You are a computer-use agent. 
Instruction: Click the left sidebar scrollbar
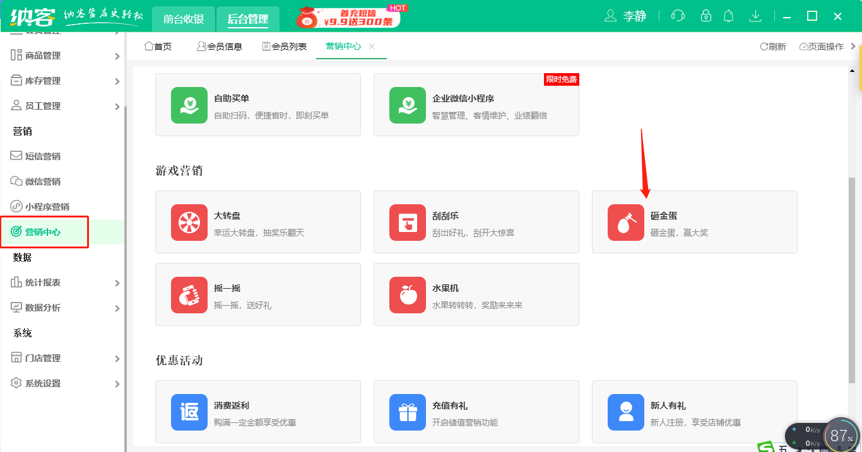point(126,277)
